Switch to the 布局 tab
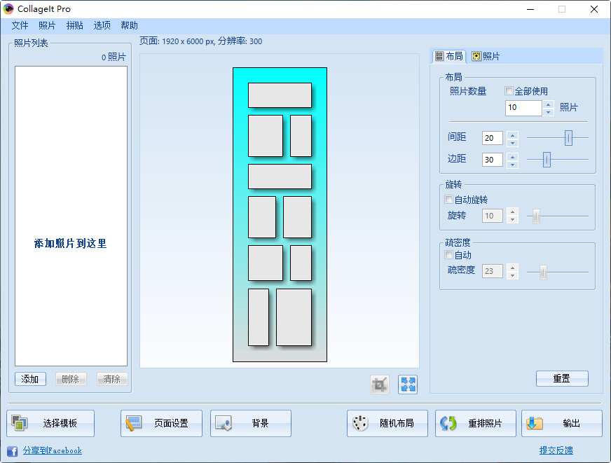Viewport: 611px width, 463px height. [x=449, y=57]
